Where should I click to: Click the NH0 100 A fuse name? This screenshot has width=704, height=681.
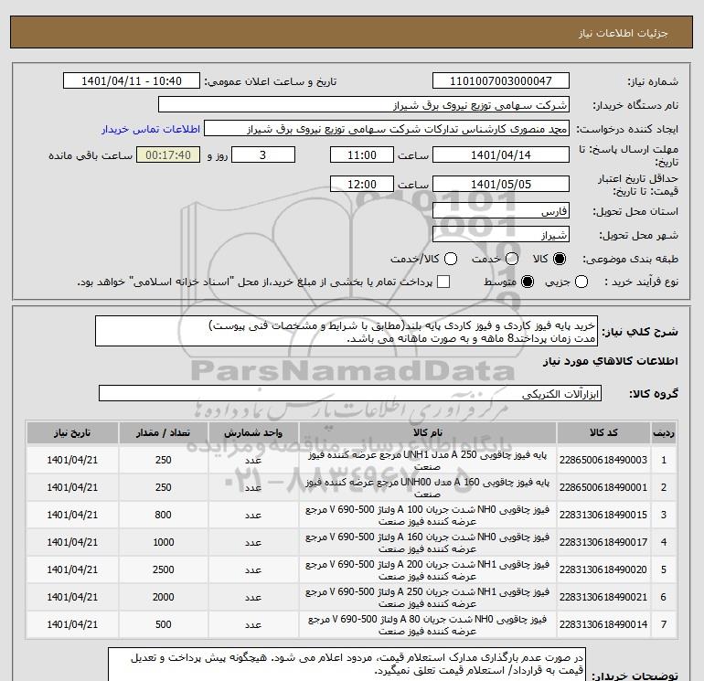tap(428, 516)
